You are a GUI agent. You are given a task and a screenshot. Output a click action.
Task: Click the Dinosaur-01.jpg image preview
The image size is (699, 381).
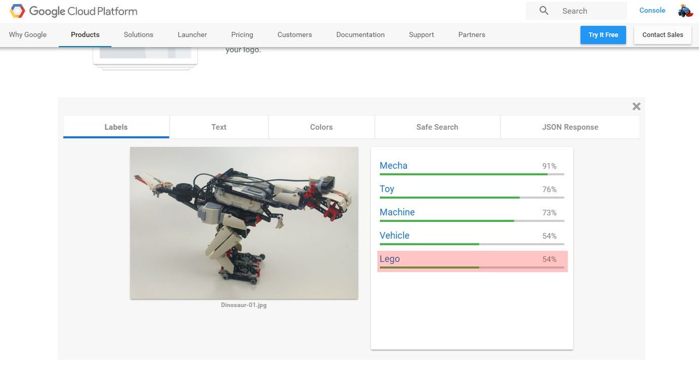[x=244, y=222]
